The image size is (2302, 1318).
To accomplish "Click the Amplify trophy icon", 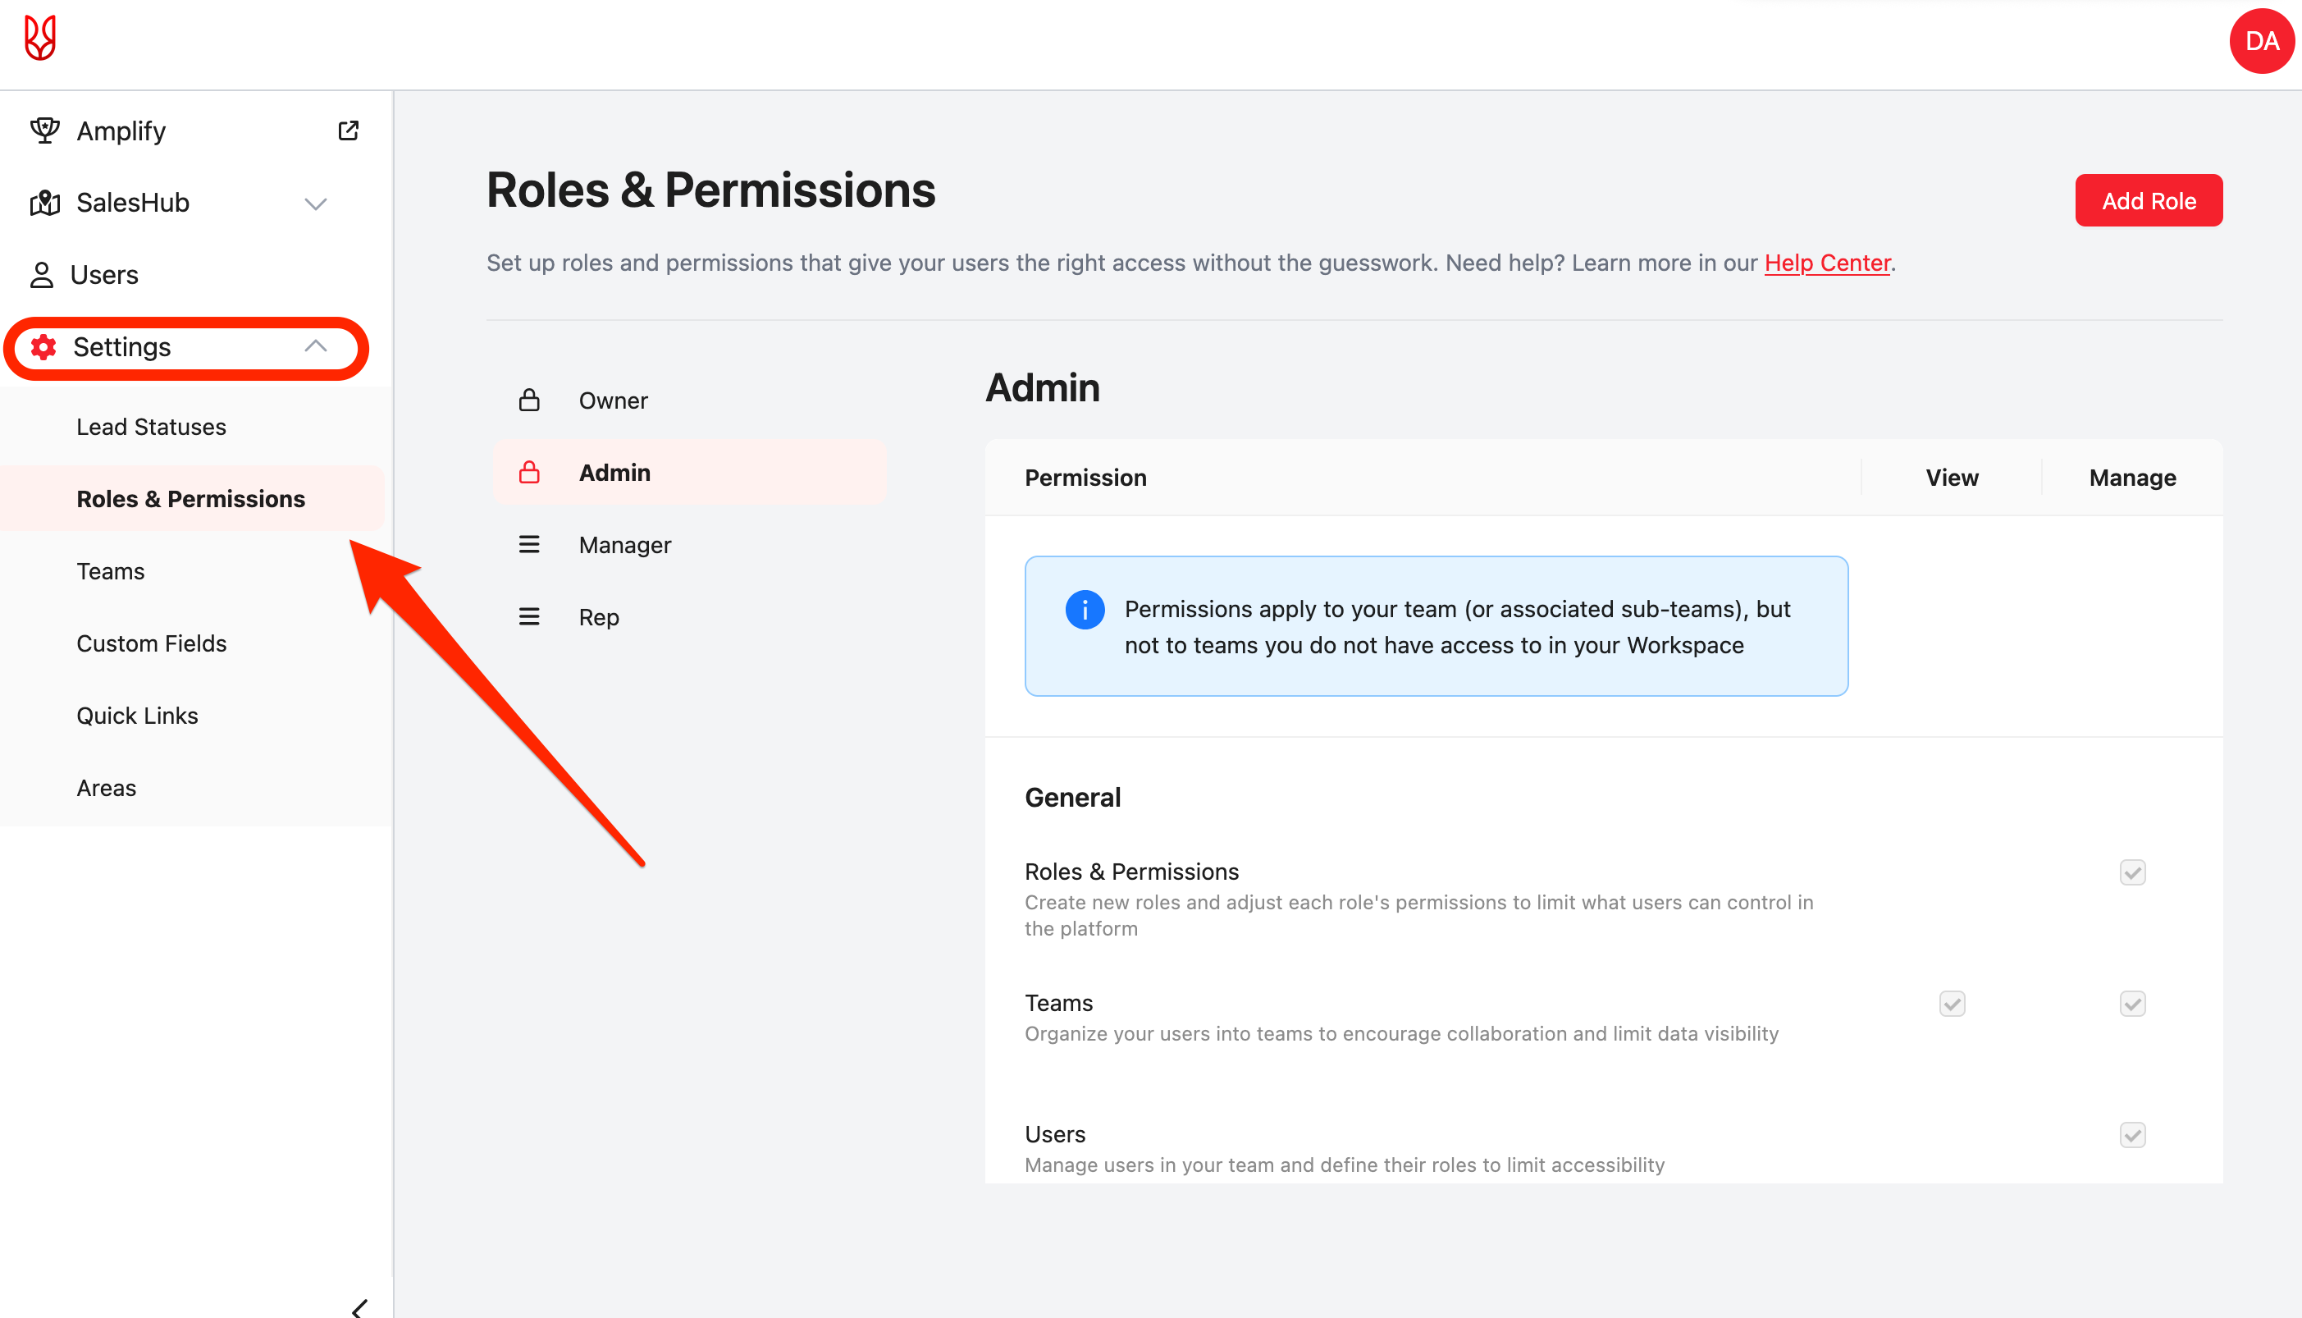I will 44,130.
